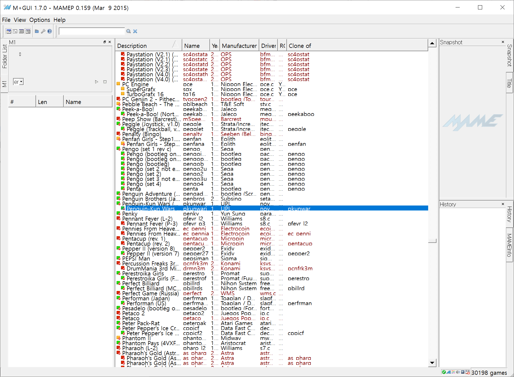
Task: Click the speaker sound status icon
Action: [x=458, y=372]
